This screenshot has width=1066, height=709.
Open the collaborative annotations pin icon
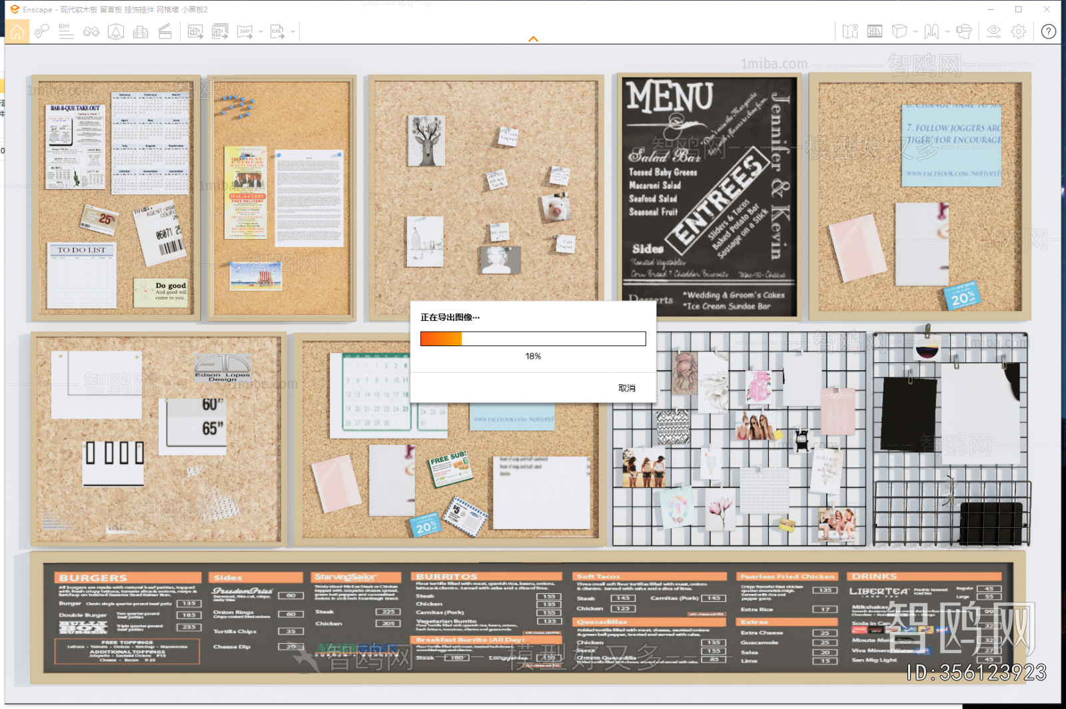pos(42,31)
